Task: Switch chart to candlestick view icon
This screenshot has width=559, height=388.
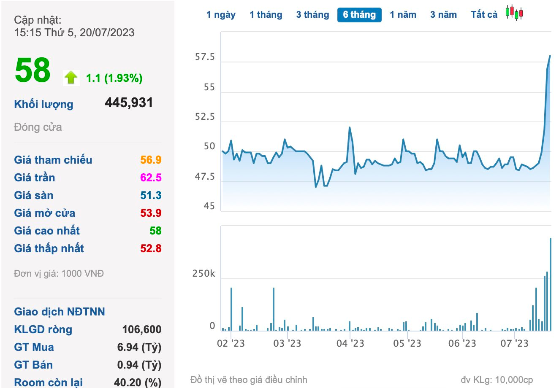Action: (514, 13)
